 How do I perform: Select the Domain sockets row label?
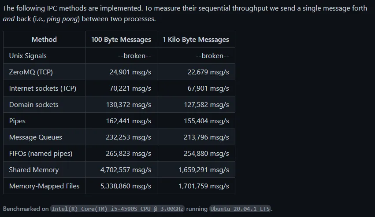[34, 105]
